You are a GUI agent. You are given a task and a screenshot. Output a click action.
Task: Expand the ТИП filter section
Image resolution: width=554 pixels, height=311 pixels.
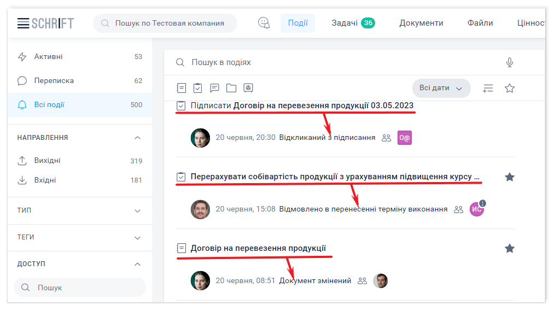pos(138,210)
